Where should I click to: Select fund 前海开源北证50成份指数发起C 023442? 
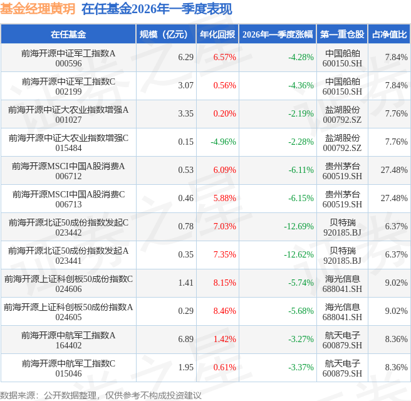pyautogui.click(x=68, y=227)
